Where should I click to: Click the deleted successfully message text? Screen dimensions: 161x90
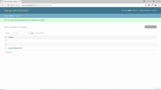click(x=26, y=20)
